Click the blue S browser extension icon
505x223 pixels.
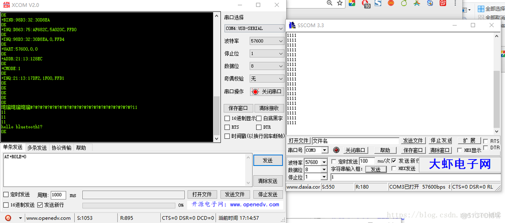pyautogui.click(x=378, y=3)
